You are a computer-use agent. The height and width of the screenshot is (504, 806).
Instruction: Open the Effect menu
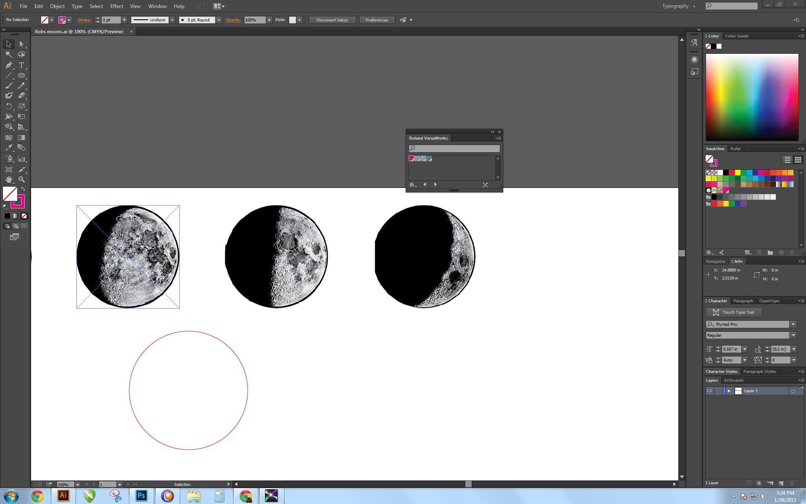pos(117,6)
